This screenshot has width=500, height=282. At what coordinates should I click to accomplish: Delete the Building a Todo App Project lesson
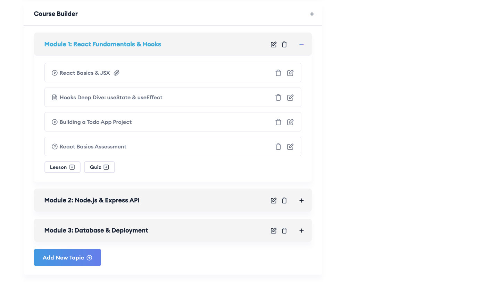[278, 122]
